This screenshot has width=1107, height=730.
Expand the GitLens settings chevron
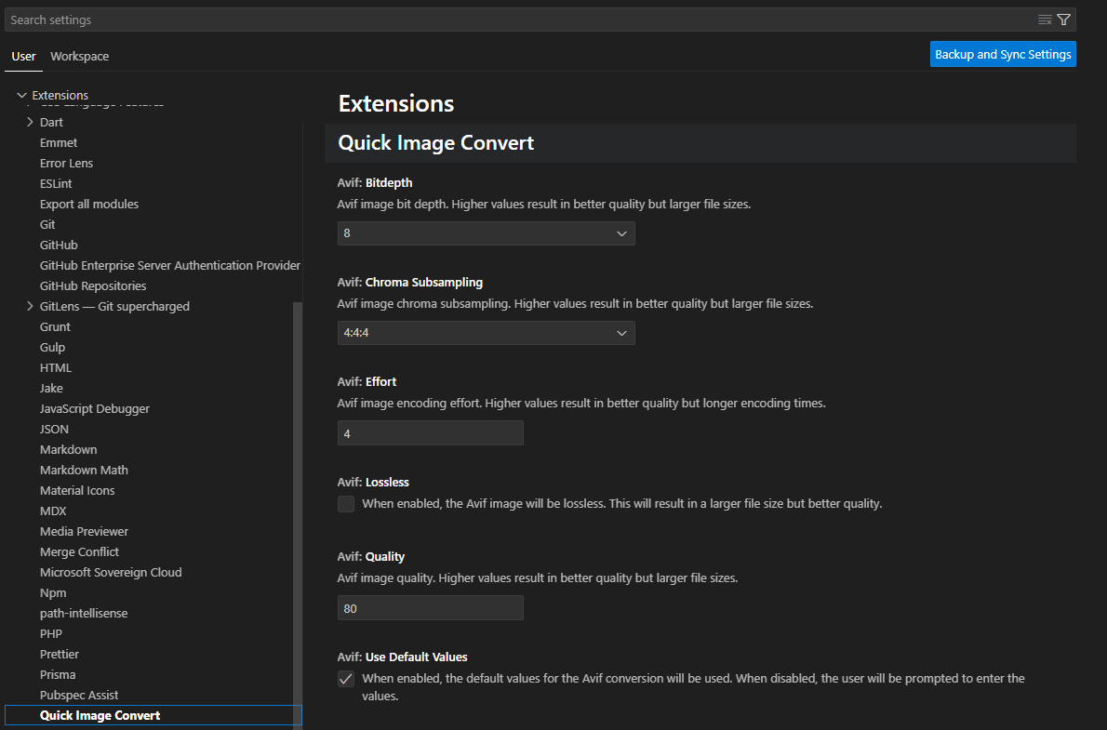click(30, 307)
